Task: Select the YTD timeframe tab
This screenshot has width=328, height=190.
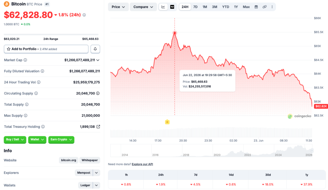Action: (225, 7)
